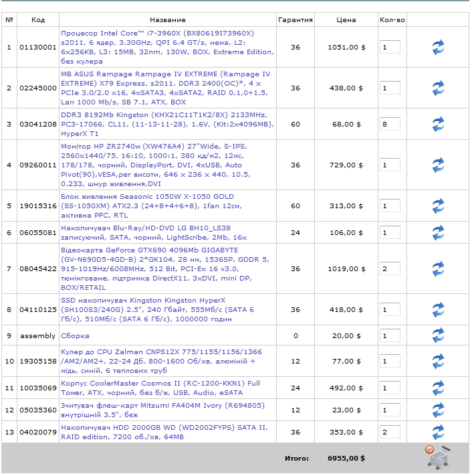Click the Цена column header
Viewport: 472px width, 474px height.
coord(346,20)
